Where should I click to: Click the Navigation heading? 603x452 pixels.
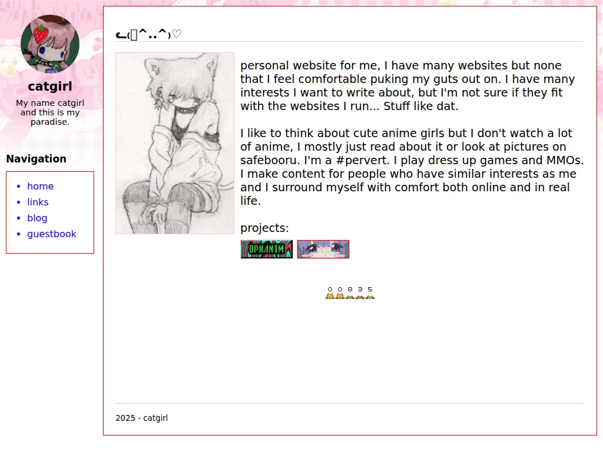36,159
